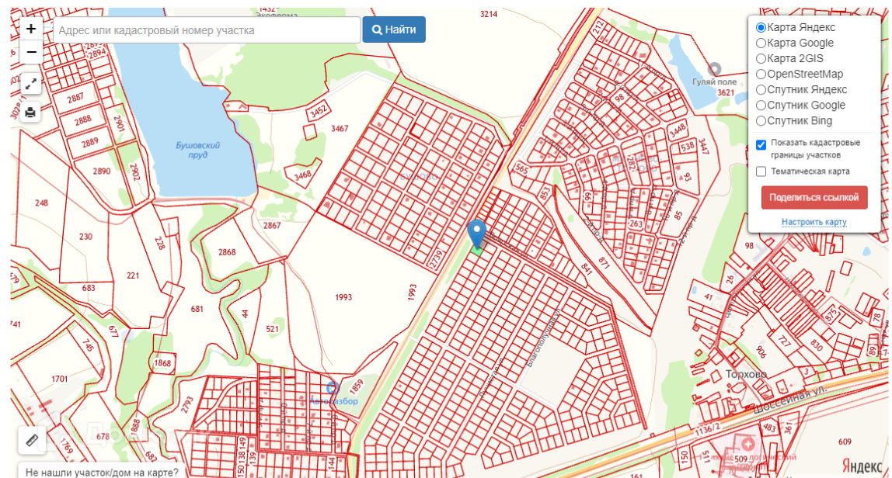
Task: Click the parcel labeled 3448
Action: pos(677,130)
